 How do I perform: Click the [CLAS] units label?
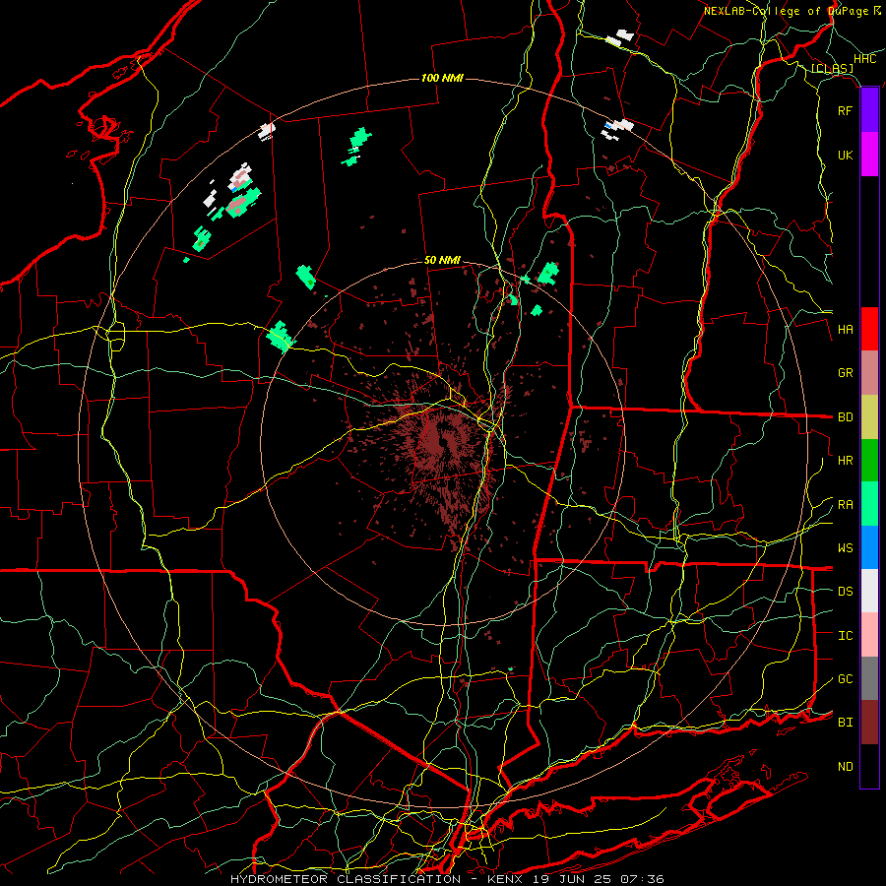(x=832, y=69)
